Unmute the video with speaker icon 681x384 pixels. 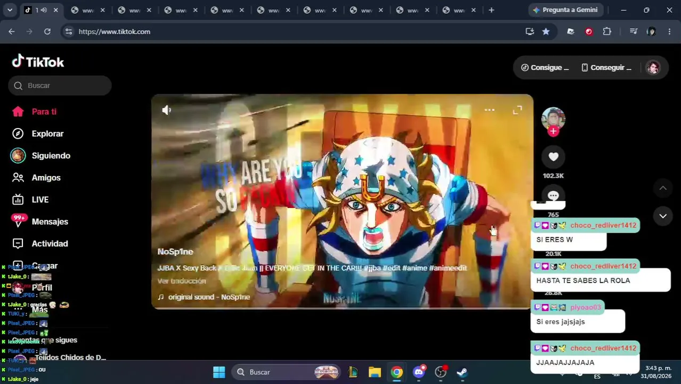coord(166,110)
